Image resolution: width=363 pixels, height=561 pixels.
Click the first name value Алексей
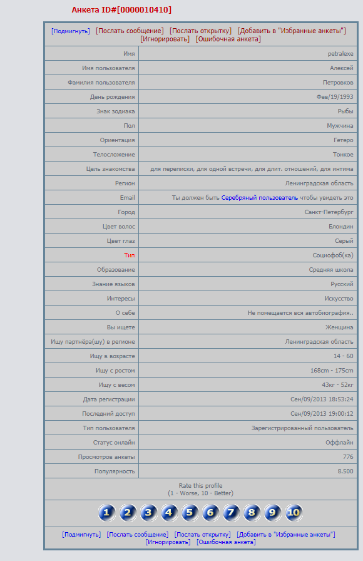coord(342,68)
